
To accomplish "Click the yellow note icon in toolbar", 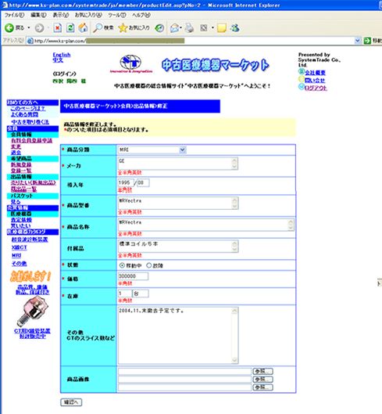I will tap(221, 27).
